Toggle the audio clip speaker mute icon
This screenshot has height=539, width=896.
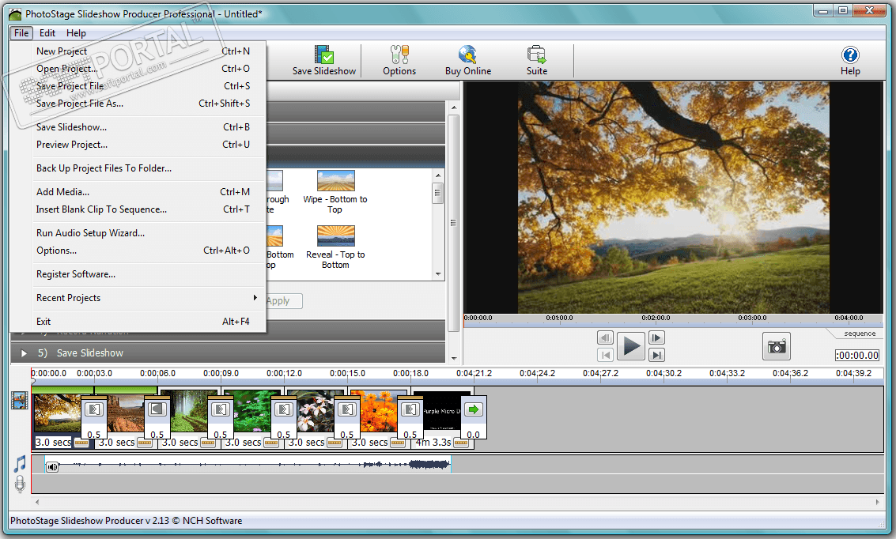[52, 467]
